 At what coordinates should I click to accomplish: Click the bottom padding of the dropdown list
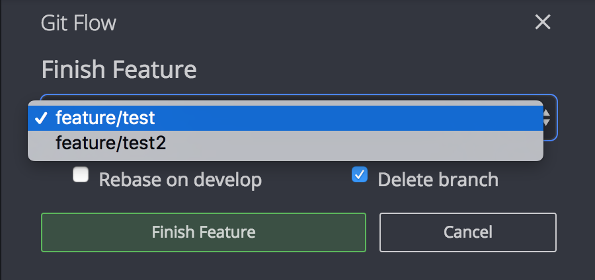(284, 157)
